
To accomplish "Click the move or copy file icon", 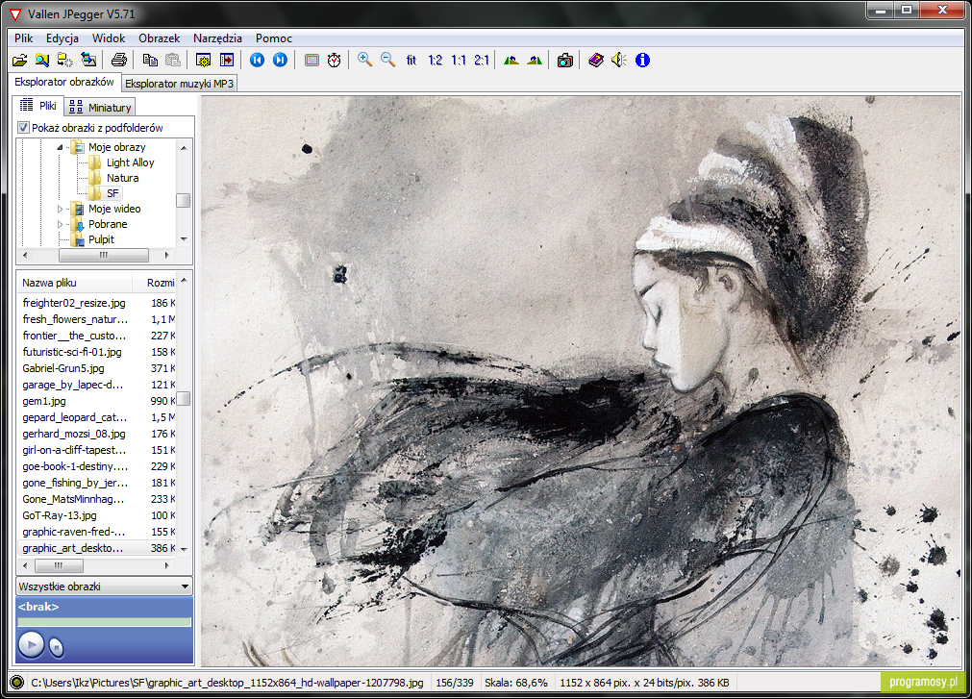I will 65,61.
